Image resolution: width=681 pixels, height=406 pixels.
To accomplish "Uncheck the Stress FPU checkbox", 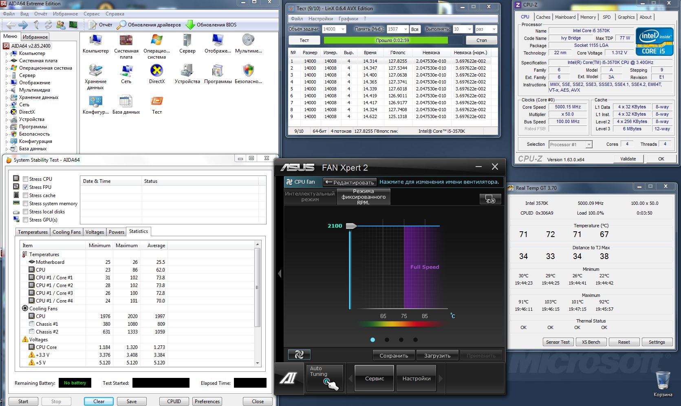I will (x=26, y=187).
